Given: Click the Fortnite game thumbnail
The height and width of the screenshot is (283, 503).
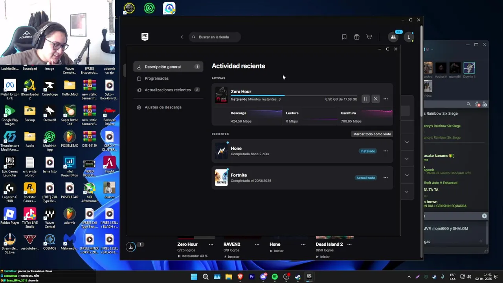Looking at the screenshot, I should [x=221, y=178].
